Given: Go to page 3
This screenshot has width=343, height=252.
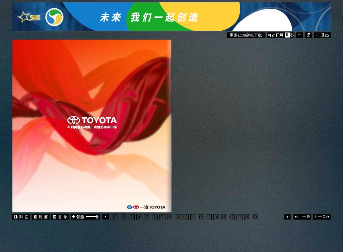Looking at the screenshot, I should (x=131, y=217).
